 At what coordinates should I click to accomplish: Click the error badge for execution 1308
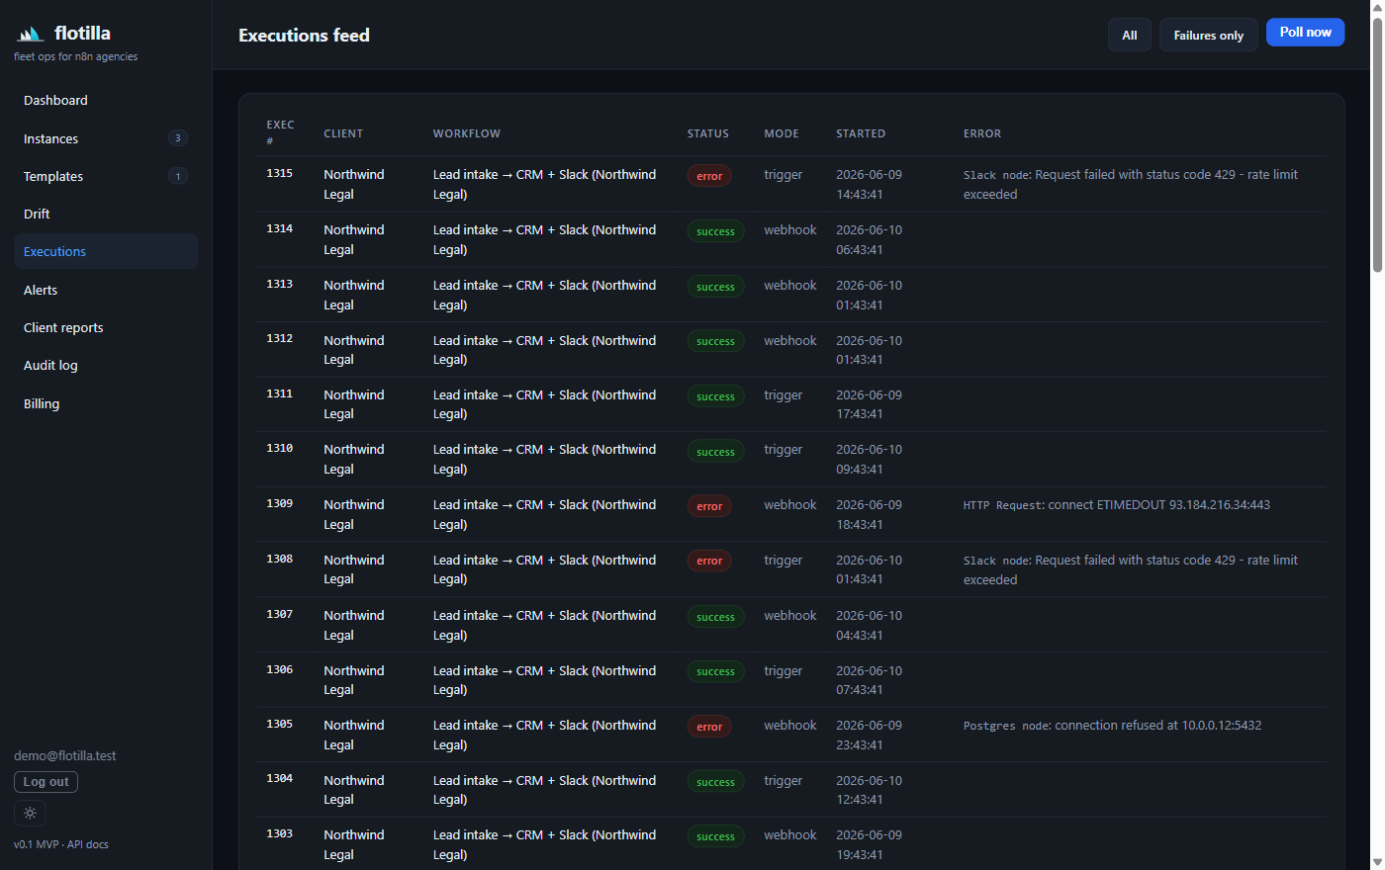click(709, 561)
